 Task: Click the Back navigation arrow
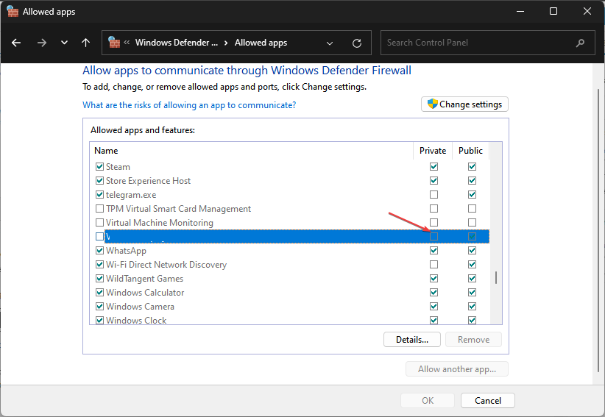[16, 43]
